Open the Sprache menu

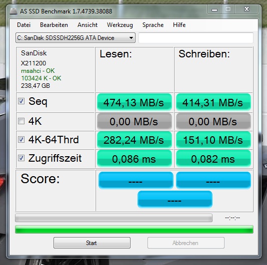click(153, 25)
